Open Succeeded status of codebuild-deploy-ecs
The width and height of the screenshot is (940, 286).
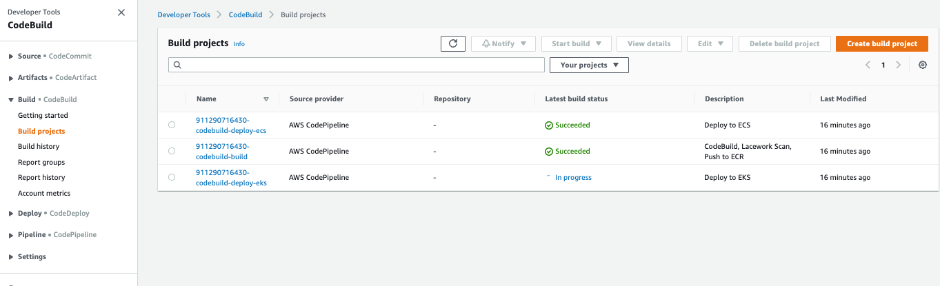tap(567, 125)
